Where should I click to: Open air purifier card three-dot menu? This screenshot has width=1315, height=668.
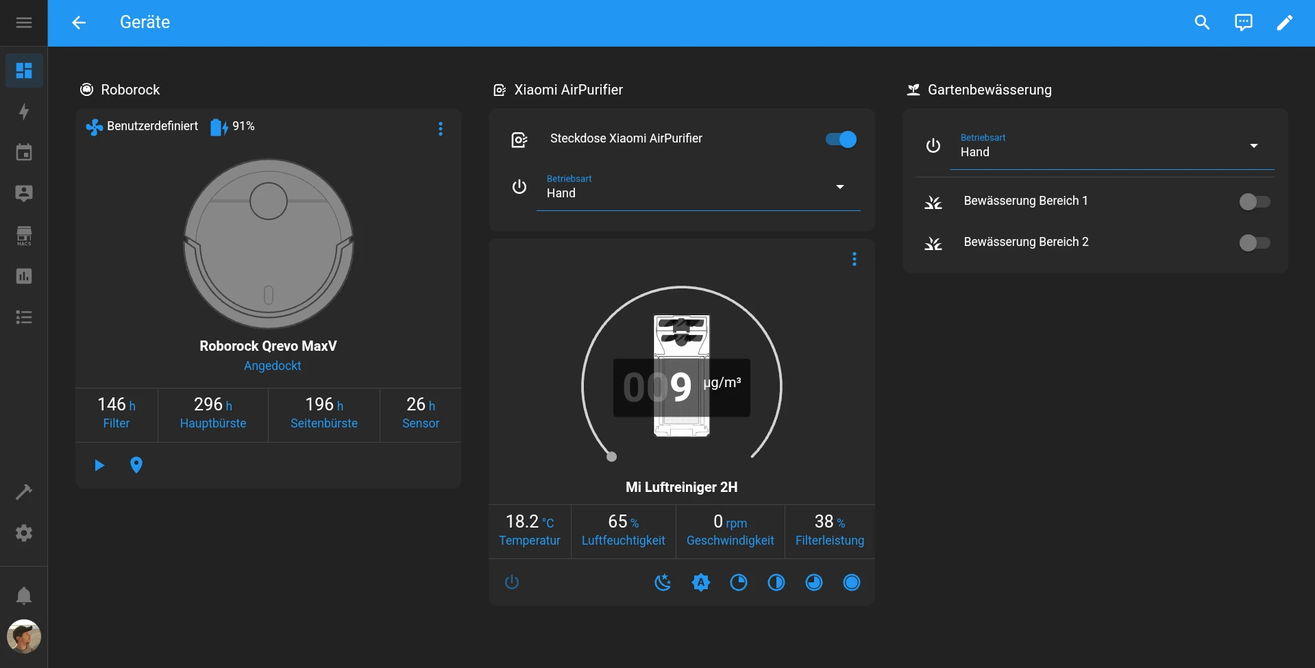click(855, 259)
